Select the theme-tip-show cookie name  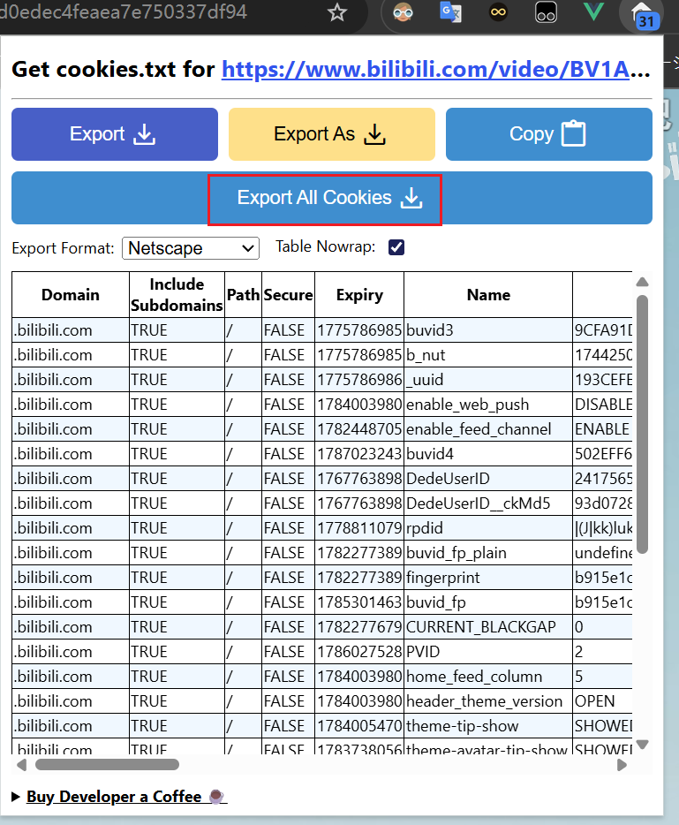(488, 725)
